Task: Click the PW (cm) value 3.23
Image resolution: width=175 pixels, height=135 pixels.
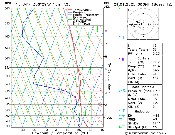Action: (x=156, y=53)
